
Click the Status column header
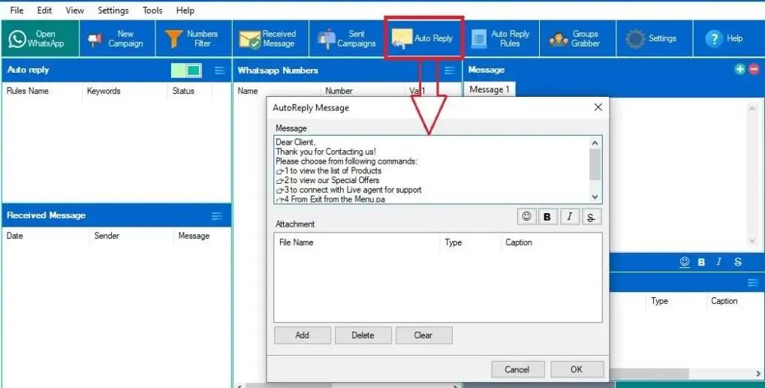pos(183,91)
